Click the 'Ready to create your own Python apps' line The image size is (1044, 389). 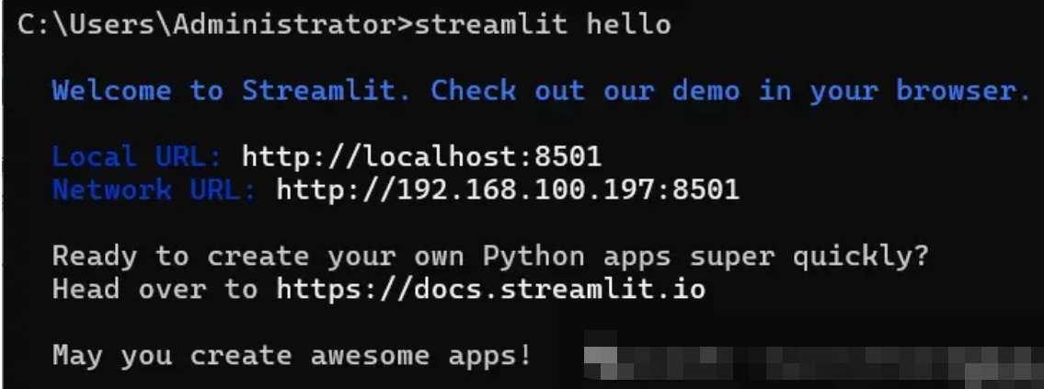[490, 257]
